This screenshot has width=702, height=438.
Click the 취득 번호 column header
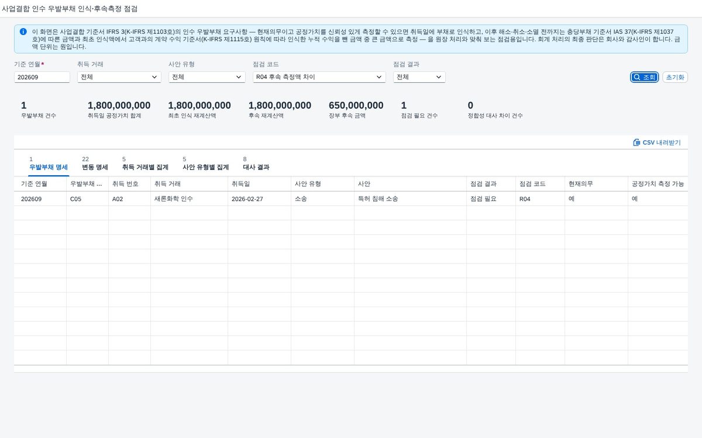click(x=129, y=184)
